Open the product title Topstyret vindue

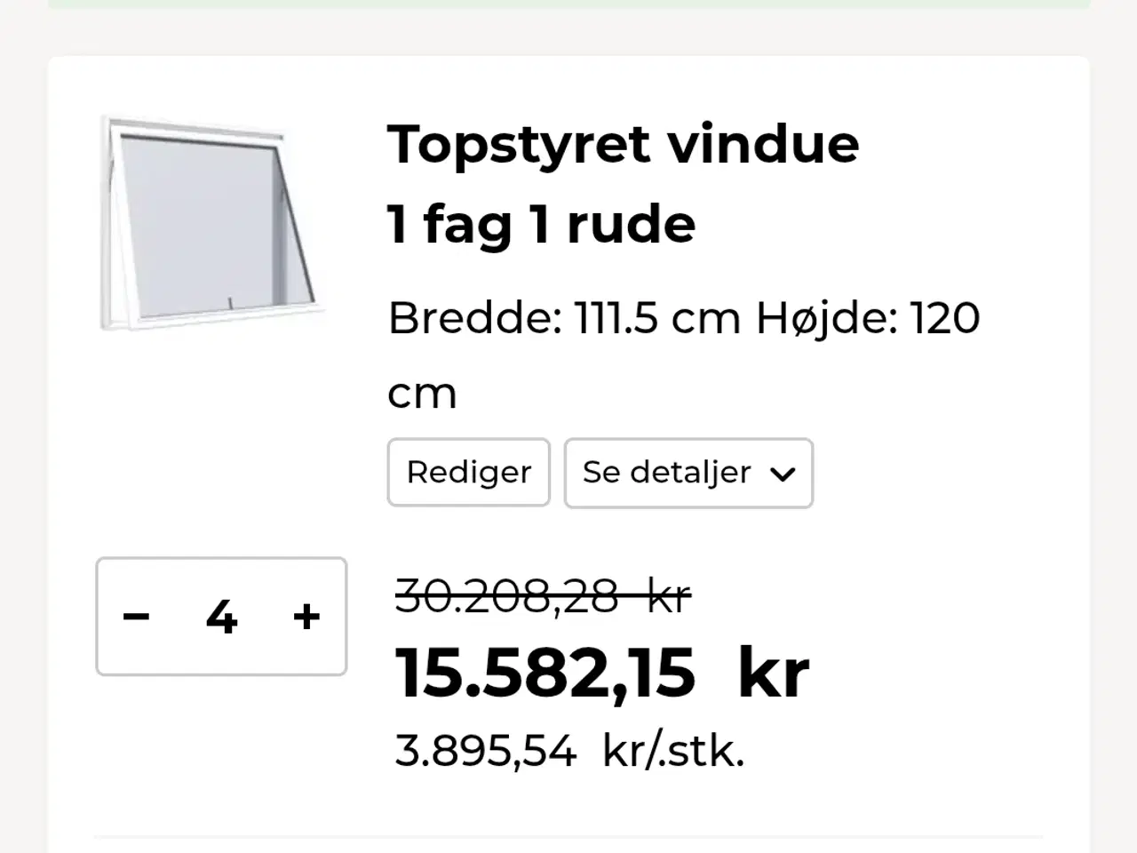coord(622,143)
